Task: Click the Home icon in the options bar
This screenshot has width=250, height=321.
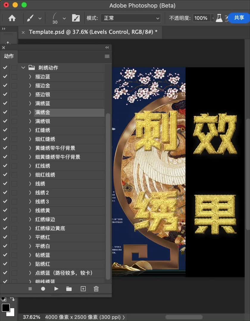Action: click(12, 18)
